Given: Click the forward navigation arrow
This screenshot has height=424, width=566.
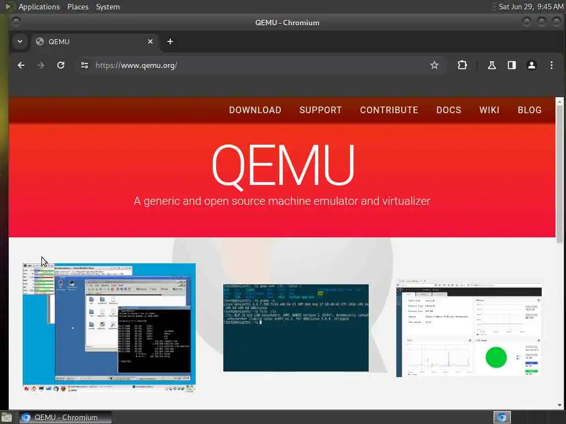Looking at the screenshot, I should click(x=41, y=65).
